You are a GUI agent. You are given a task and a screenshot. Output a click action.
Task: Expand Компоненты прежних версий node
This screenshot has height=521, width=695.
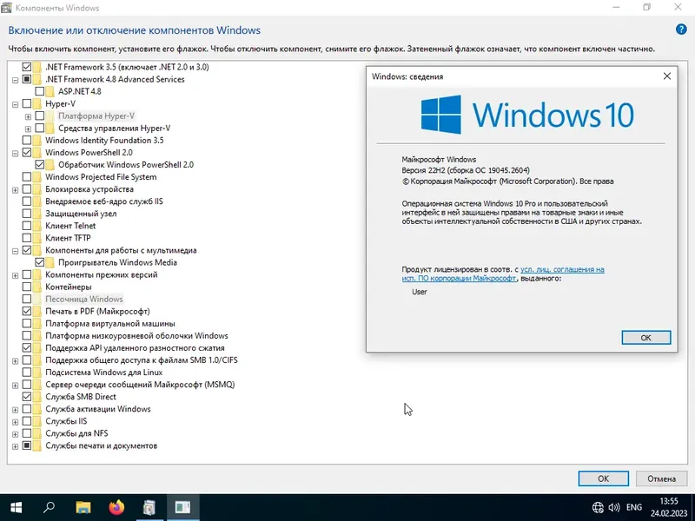[15, 275]
